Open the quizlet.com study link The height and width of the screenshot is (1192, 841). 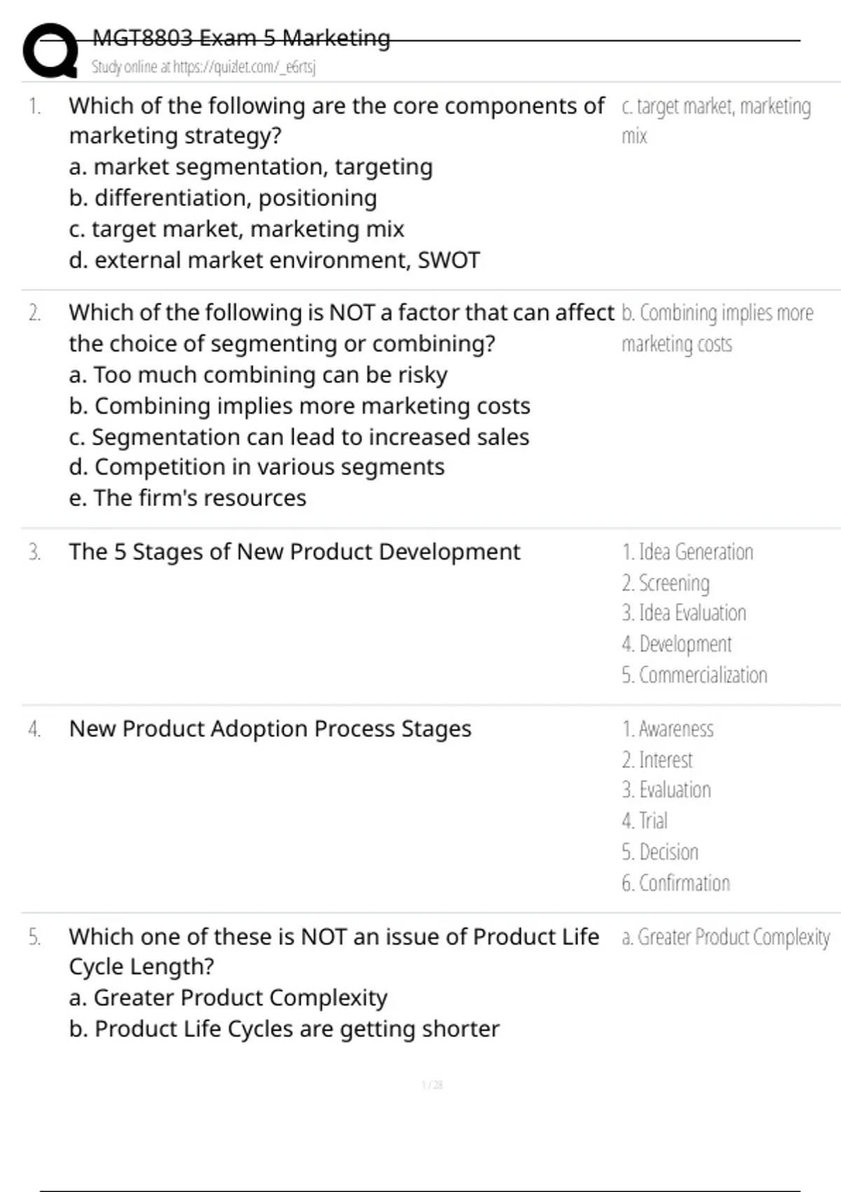(x=203, y=67)
